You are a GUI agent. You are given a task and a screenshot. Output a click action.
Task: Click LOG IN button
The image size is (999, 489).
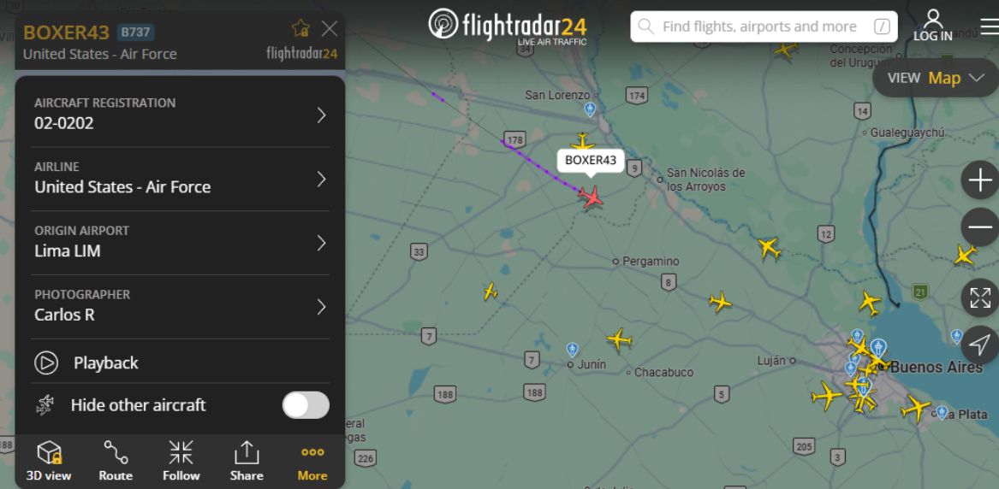tap(933, 26)
